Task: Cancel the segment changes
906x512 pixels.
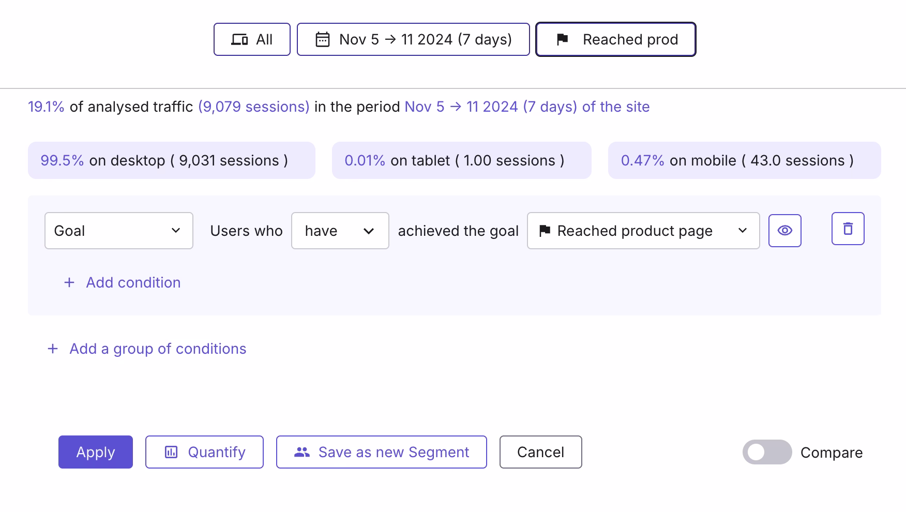Action: pyautogui.click(x=541, y=452)
